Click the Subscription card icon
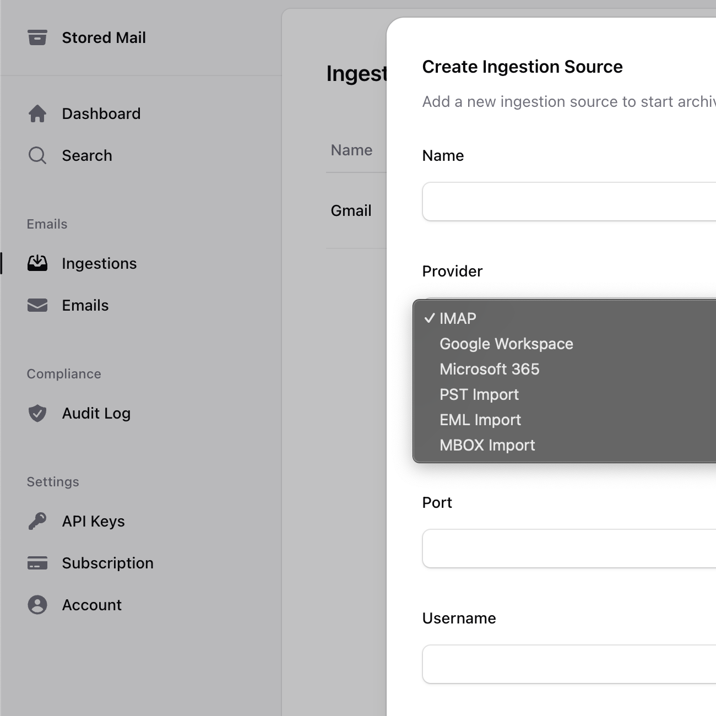The image size is (716, 716). [x=37, y=563]
